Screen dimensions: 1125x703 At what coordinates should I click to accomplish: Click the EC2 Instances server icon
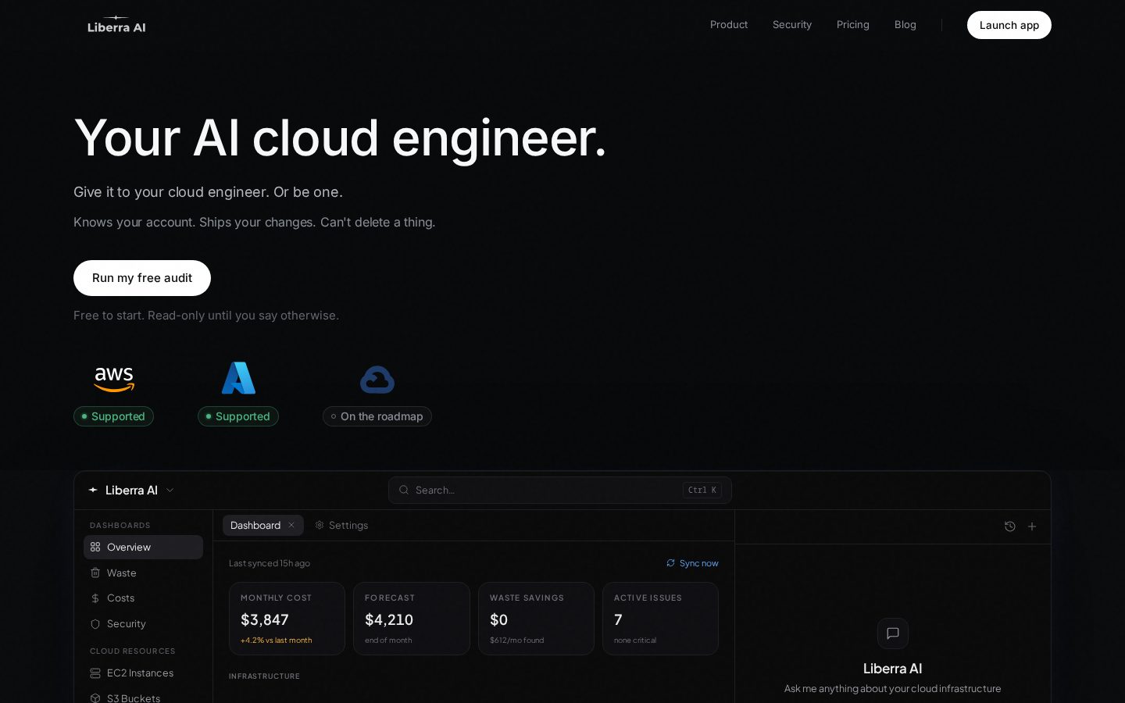pos(95,673)
